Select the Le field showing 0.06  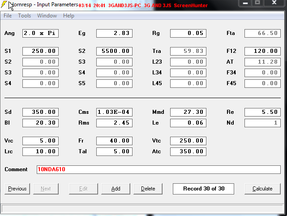(x=188, y=123)
